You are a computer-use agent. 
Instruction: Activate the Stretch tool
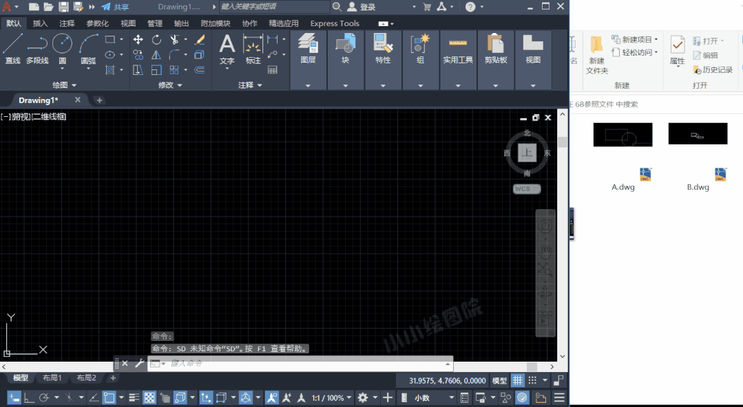tap(138, 70)
